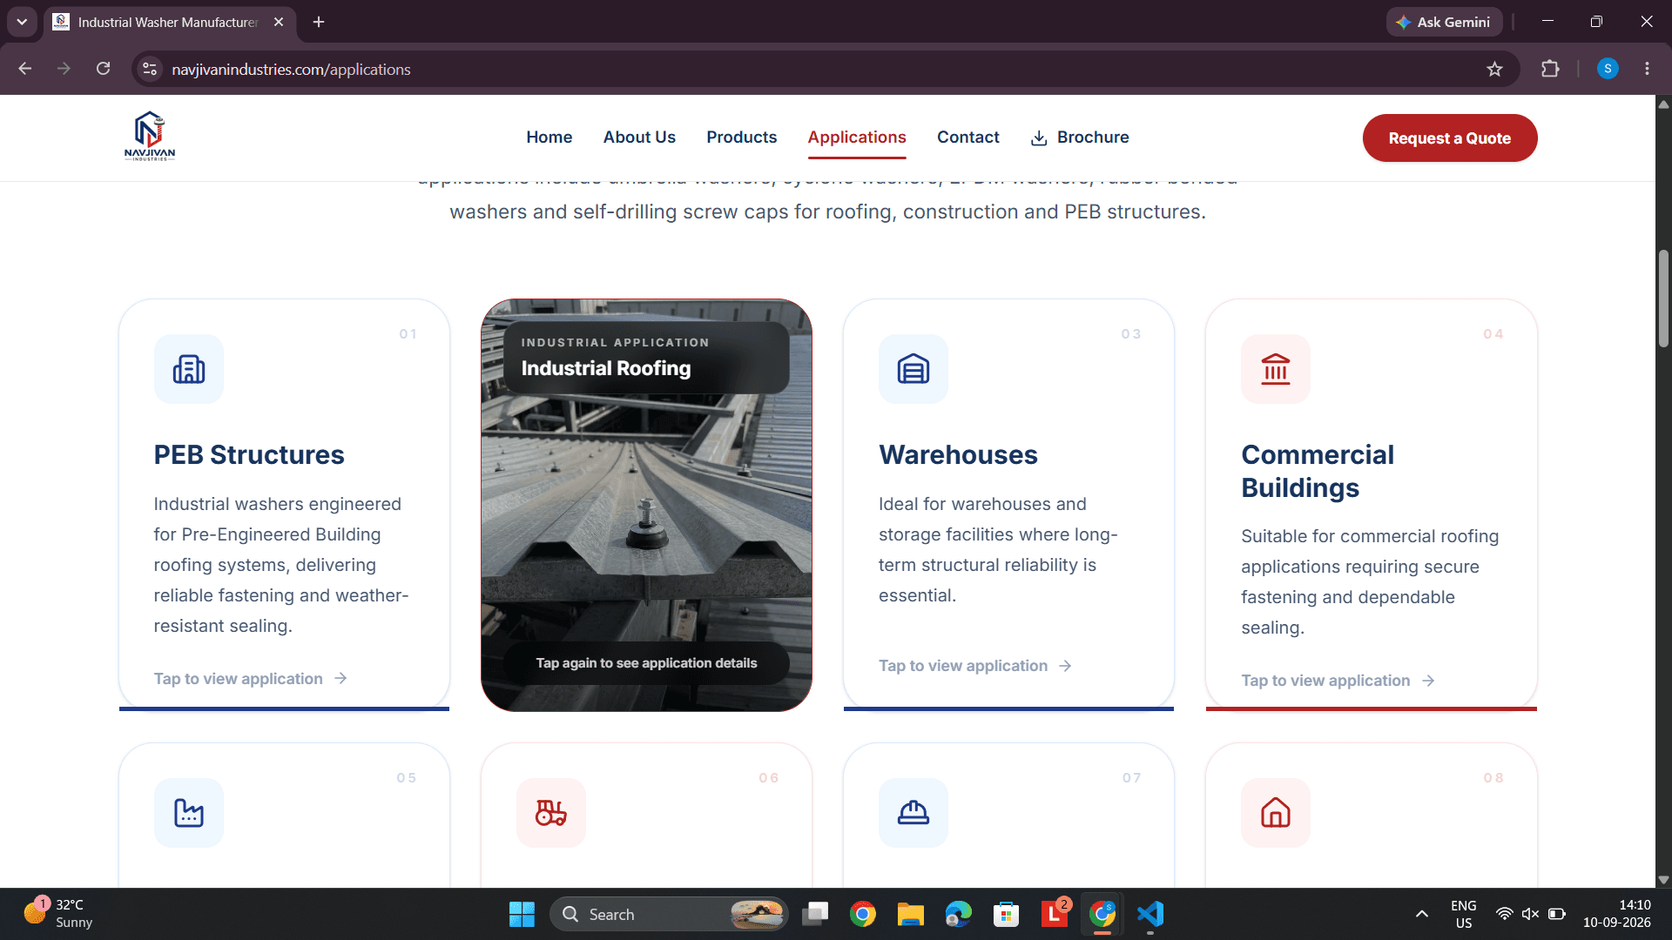This screenshot has width=1672, height=940.
Task: Open Microsoft Store from the taskbar
Action: pyautogui.click(x=1006, y=914)
